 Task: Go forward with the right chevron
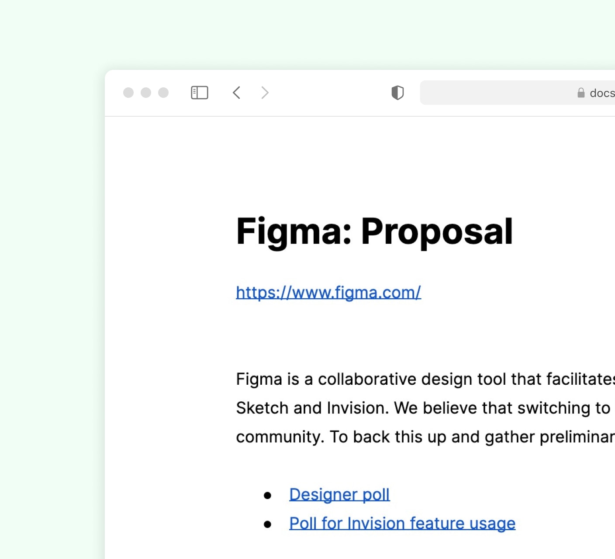tap(265, 93)
